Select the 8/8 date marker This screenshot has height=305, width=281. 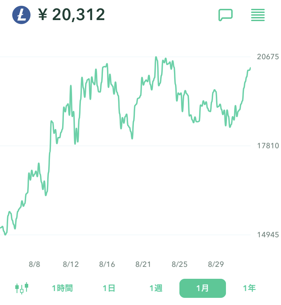pyautogui.click(x=34, y=264)
